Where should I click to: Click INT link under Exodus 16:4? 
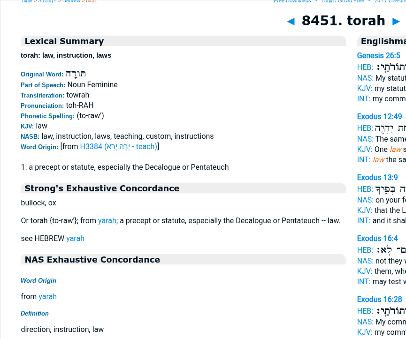tap(364, 282)
